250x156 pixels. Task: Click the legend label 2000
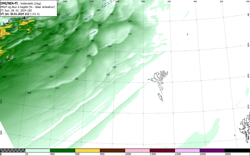203,154
